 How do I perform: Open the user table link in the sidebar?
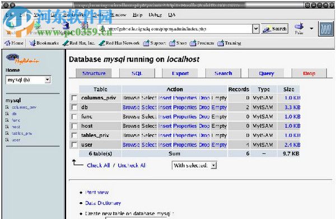pos(16,140)
